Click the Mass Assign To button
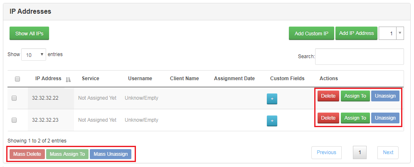The image size is (414, 167). pos(67,154)
